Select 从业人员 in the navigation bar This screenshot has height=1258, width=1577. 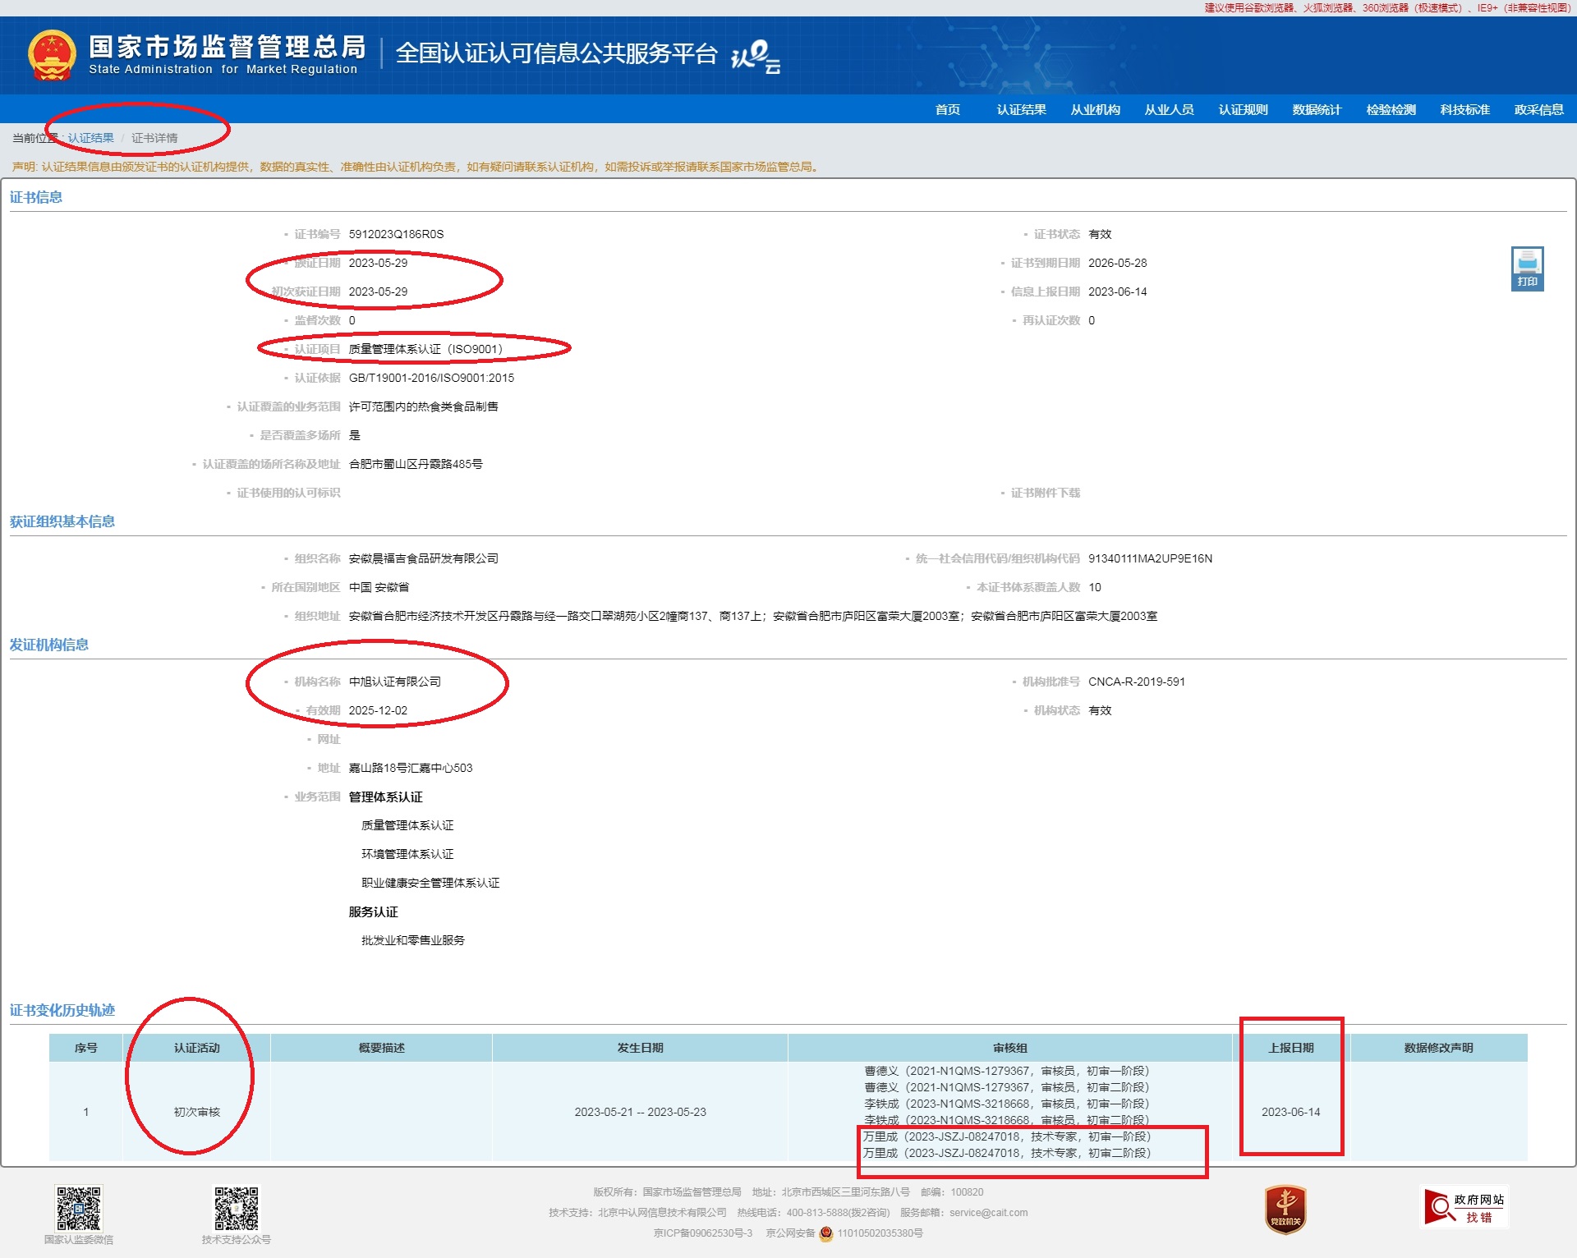pos(1169,109)
